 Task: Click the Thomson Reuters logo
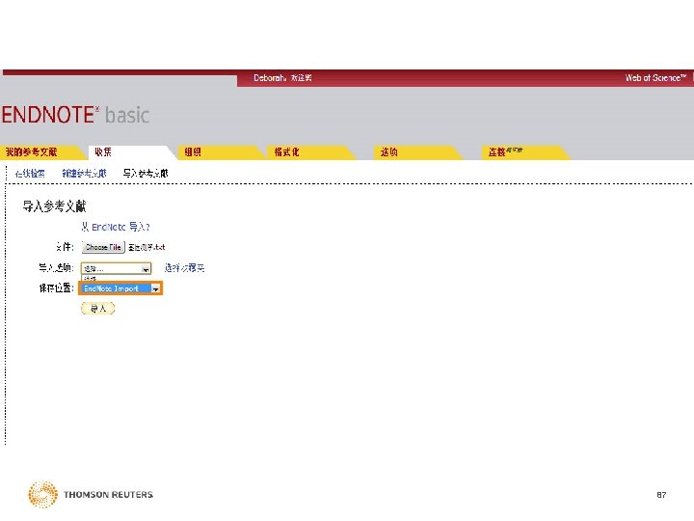click(91, 494)
